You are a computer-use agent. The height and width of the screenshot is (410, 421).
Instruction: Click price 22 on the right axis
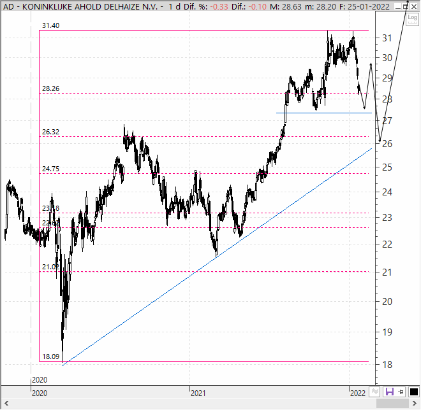(x=387, y=244)
